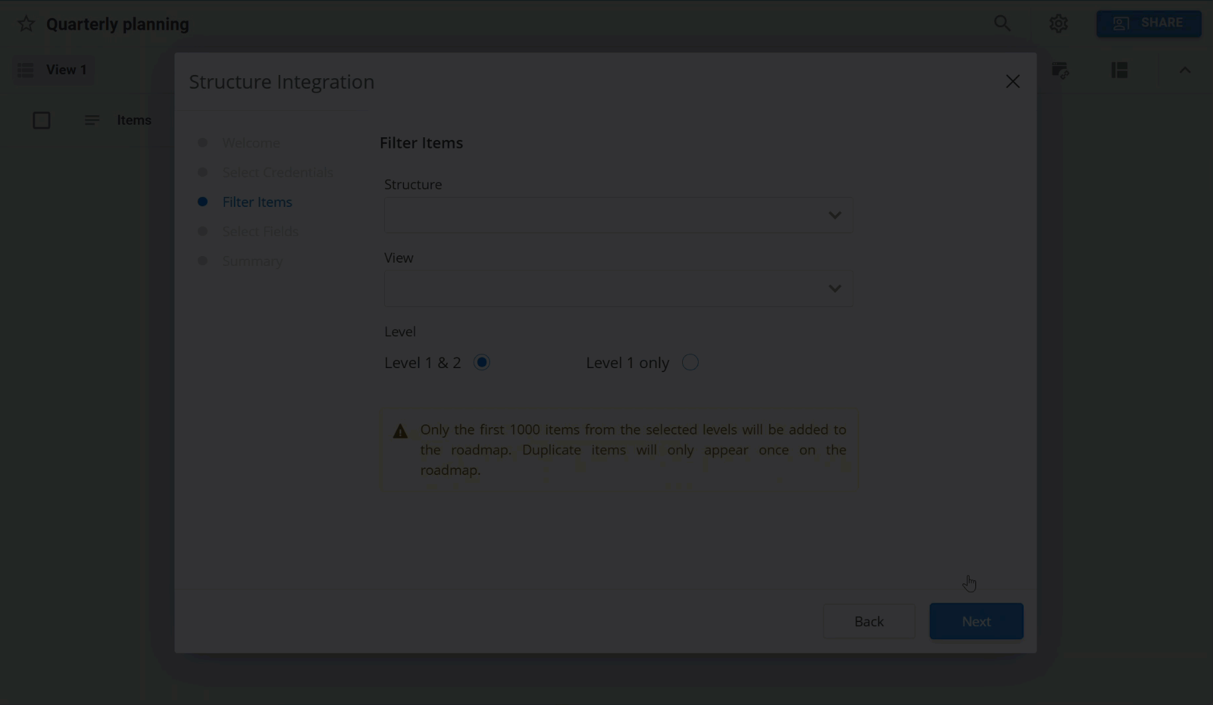This screenshot has width=1213, height=705.
Task: Select the Filter Items step
Action: tap(257, 202)
